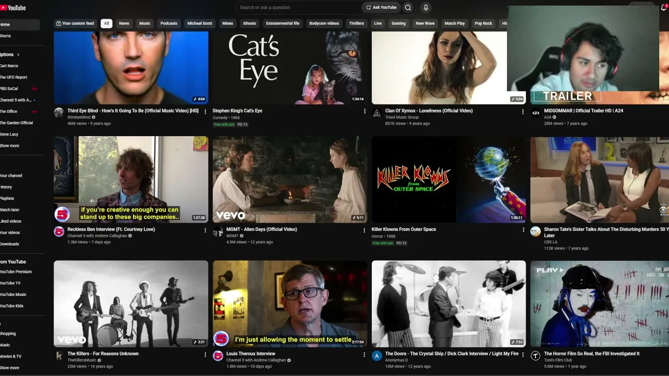Click Channel 5 avatar beside Louis Theroux Interview
The image size is (669, 376).
point(218,356)
